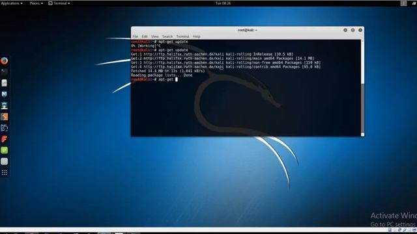
Task: Launch Burp Suite from the dock
Action: (4, 117)
